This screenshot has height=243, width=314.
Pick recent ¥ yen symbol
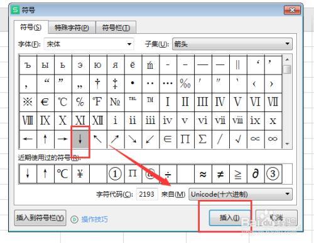pyautogui.click(x=80, y=173)
